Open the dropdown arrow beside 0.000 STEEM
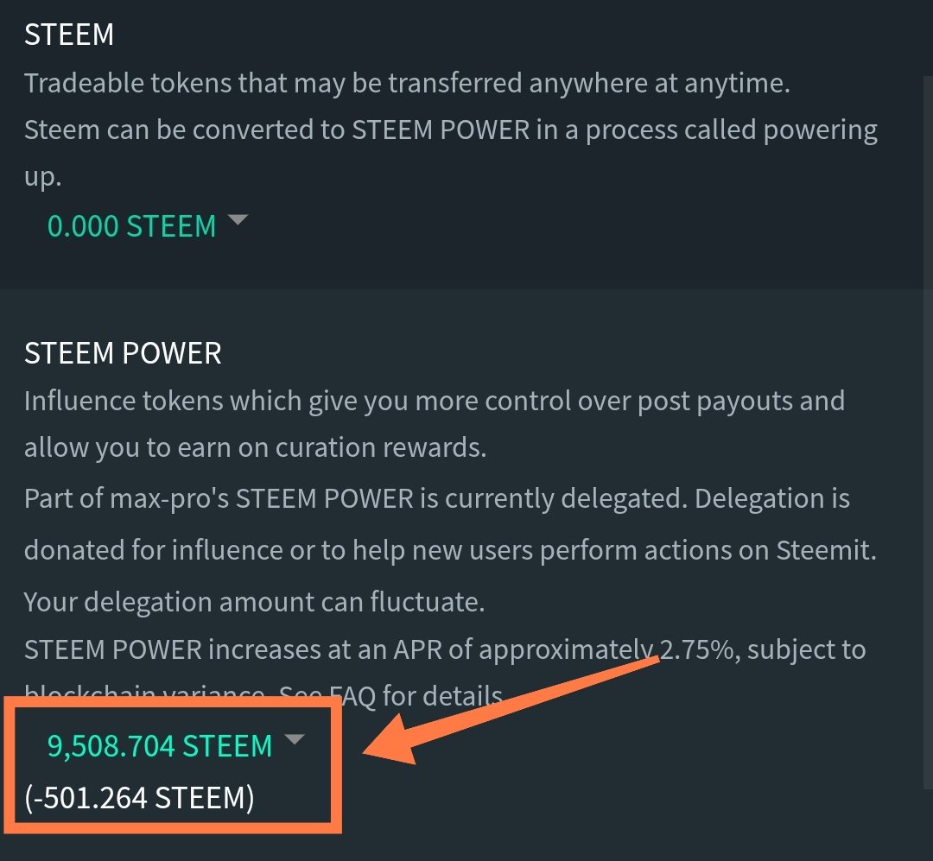Image resolution: width=933 pixels, height=861 pixels. pyautogui.click(x=238, y=219)
